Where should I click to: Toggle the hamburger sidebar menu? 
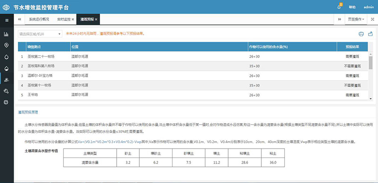click(7, 20)
